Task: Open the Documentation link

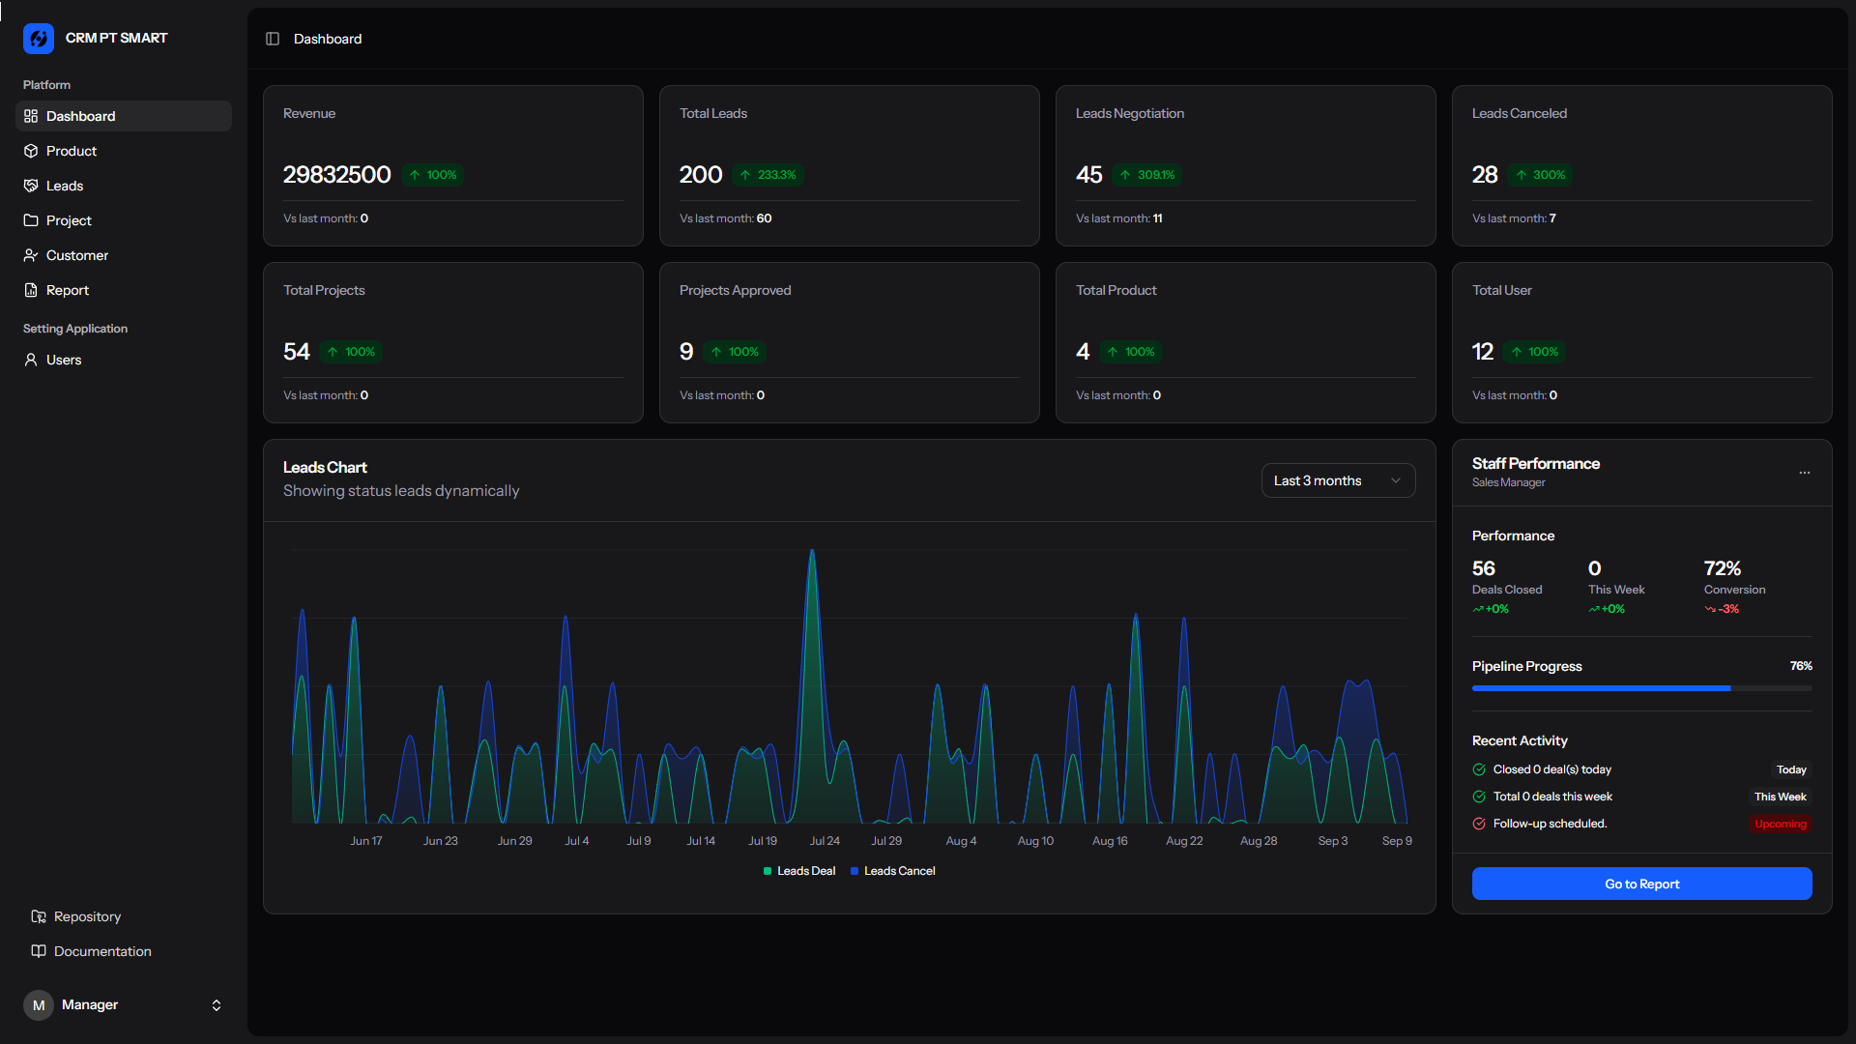Action: point(124,951)
